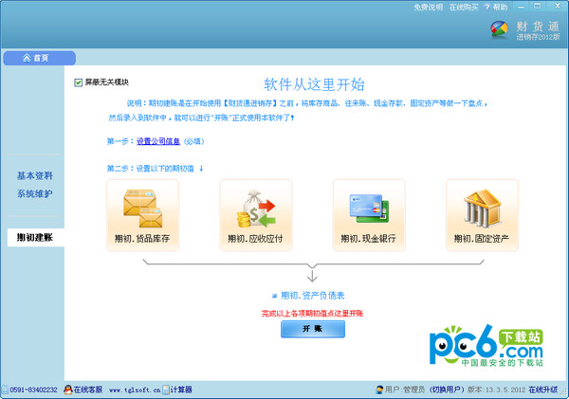
Task: Open 系统维护 in the sidebar
Action: pyautogui.click(x=35, y=193)
